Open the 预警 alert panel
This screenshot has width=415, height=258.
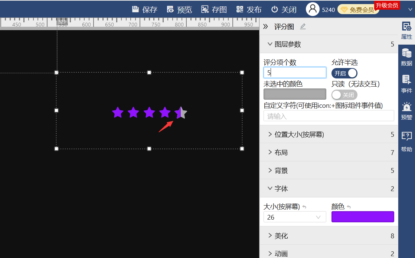point(406,111)
